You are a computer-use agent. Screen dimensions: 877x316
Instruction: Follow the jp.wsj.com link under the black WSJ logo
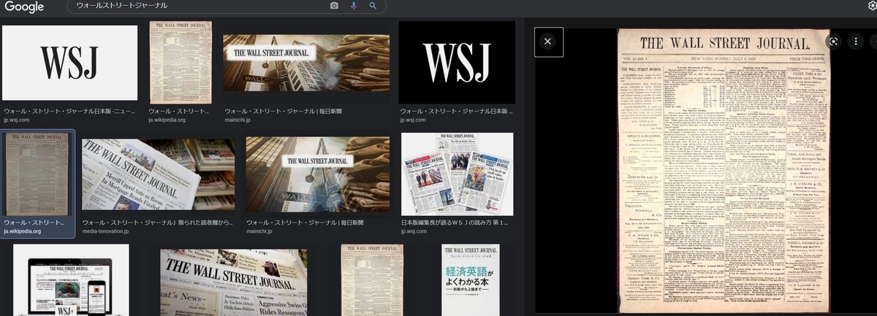[x=414, y=120]
